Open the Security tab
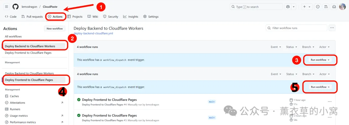 (x=111, y=17)
